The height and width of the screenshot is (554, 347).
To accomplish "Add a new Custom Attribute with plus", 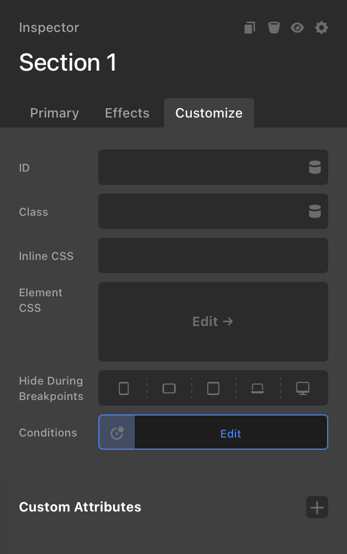I will 317,507.
